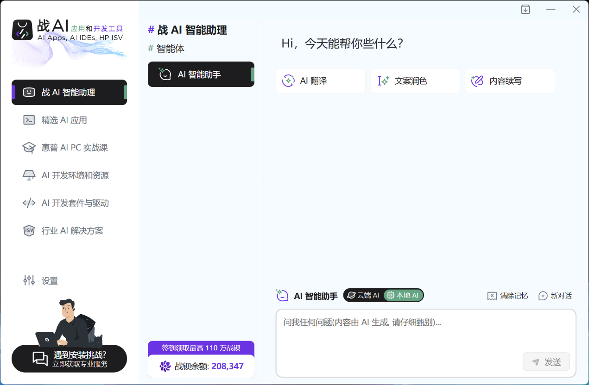
Task: Click the 发送 send button
Action: (546, 361)
